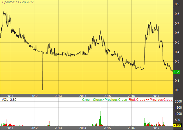This screenshot has width=183, height=130.
Task: Click 2016 on the volume chart time axis
Action: pyautogui.click(x=132, y=128)
